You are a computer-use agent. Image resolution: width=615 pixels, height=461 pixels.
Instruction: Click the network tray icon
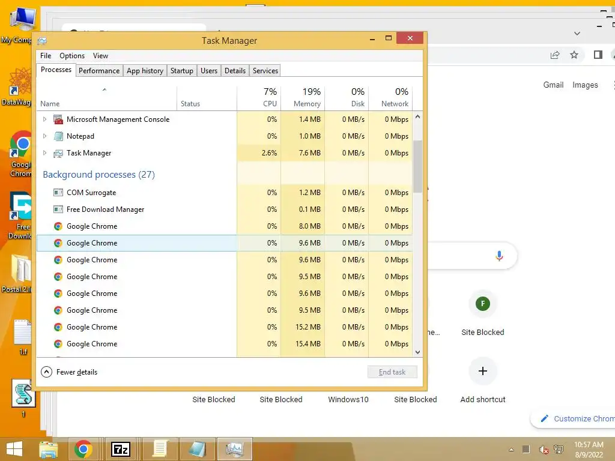pyautogui.click(x=559, y=450)
